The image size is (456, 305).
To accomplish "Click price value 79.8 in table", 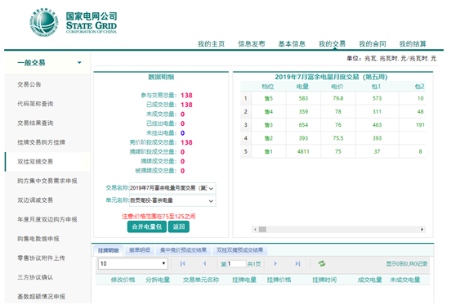I will pyautogui.click(x=338, y=98).
